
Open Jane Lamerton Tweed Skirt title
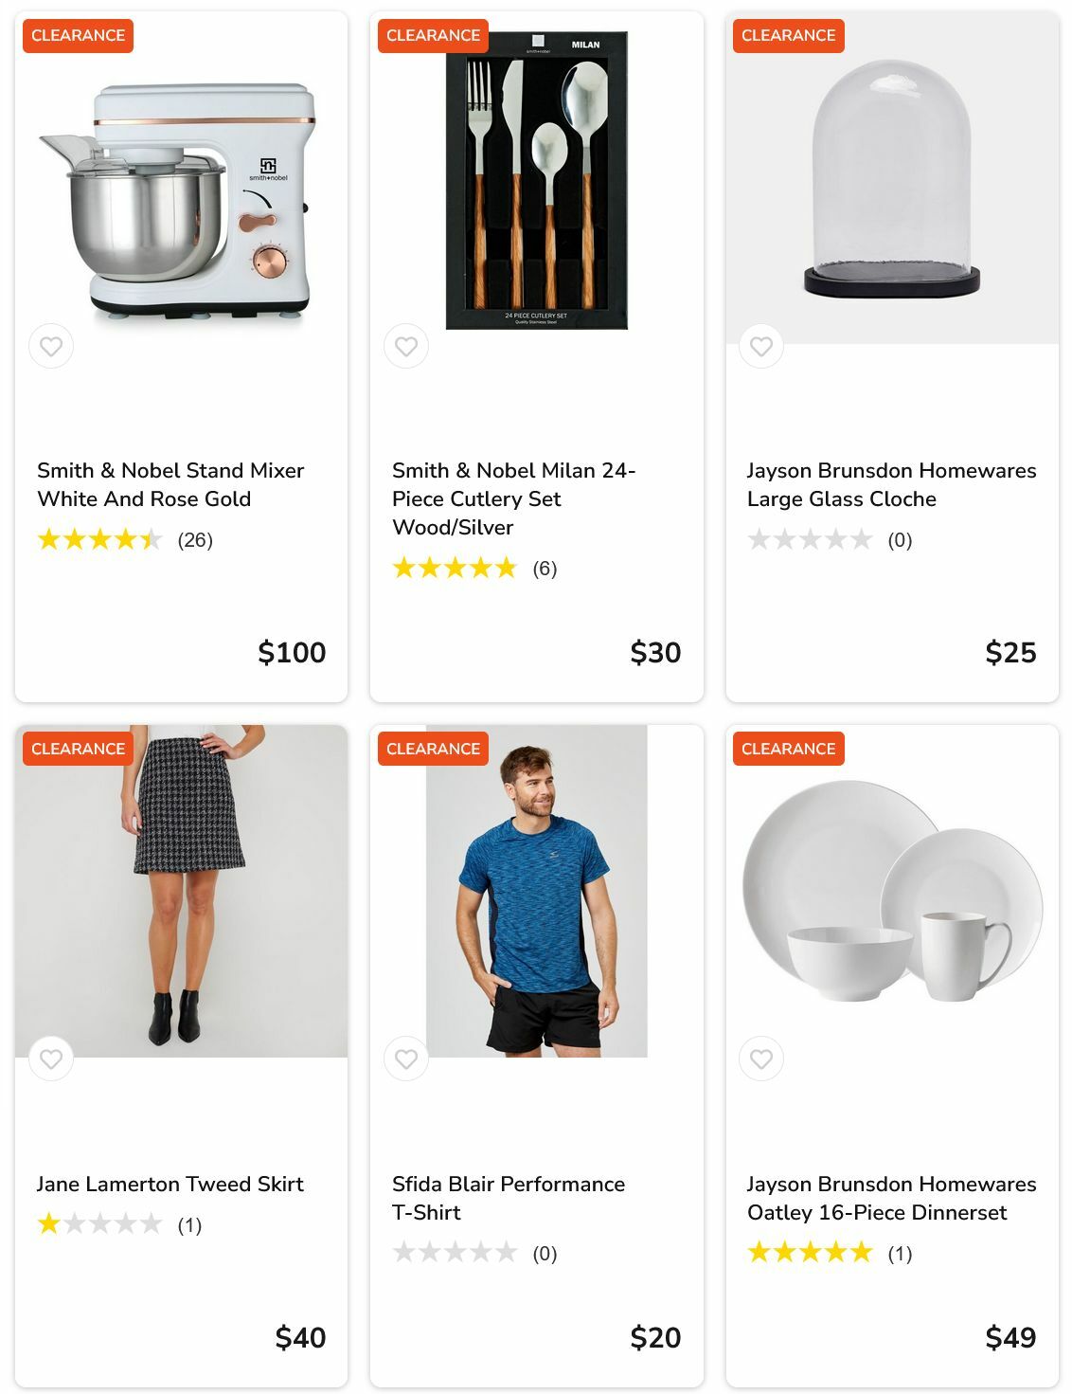click(170, 1184)
